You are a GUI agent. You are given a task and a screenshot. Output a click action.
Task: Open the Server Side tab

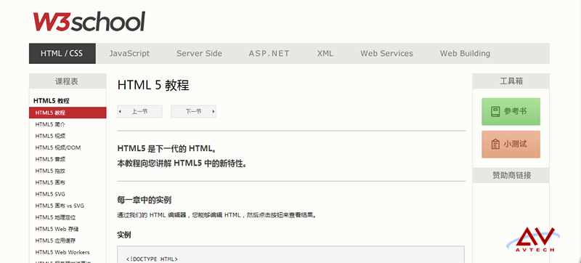[199, 53]
